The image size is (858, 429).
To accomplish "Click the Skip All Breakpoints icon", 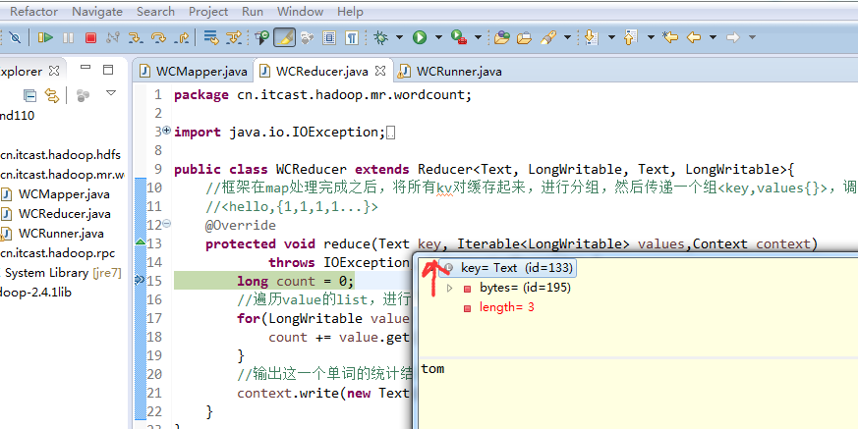I will [15, 37].
